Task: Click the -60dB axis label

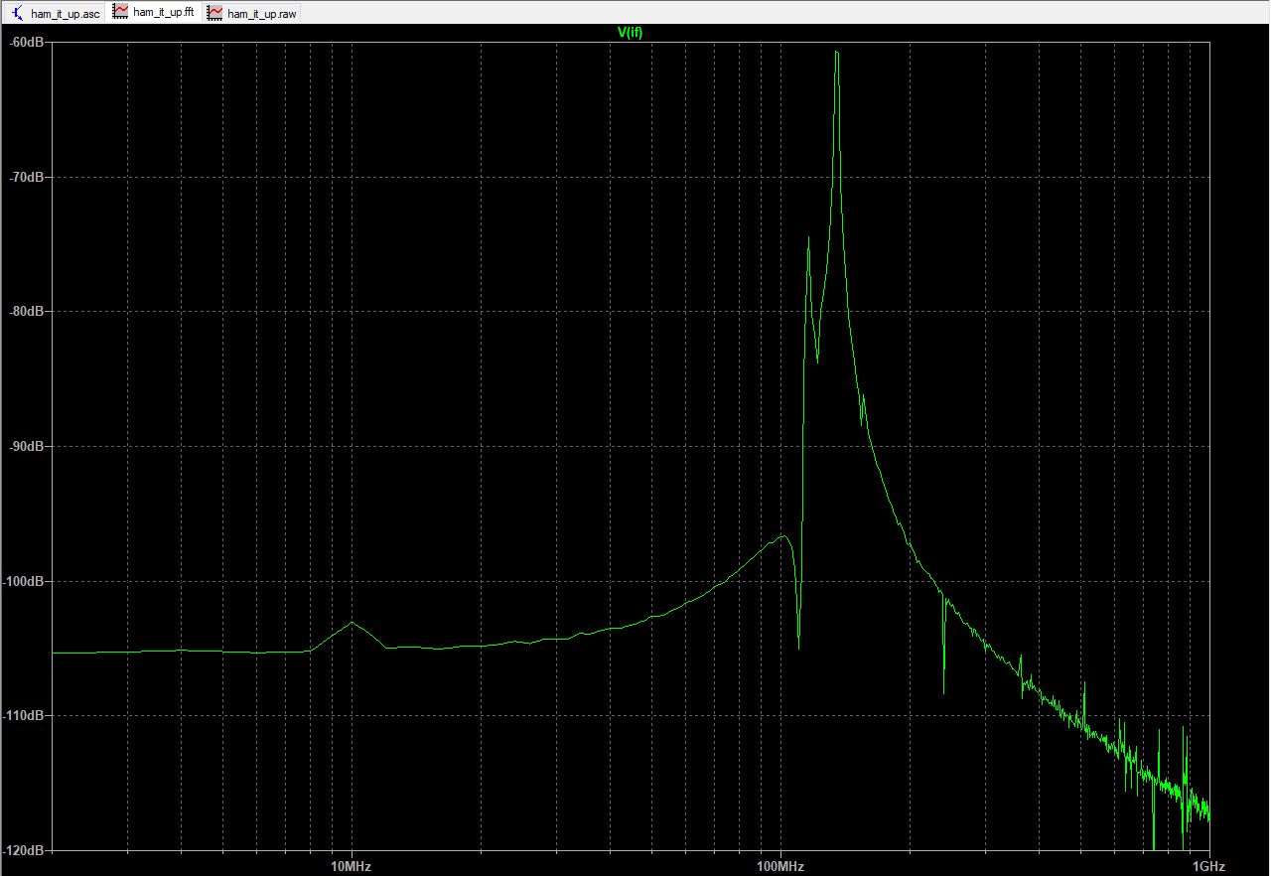Action: (26, 43)
